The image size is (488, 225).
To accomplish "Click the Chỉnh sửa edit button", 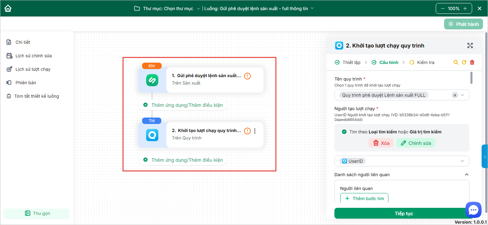I will (416, 143).
